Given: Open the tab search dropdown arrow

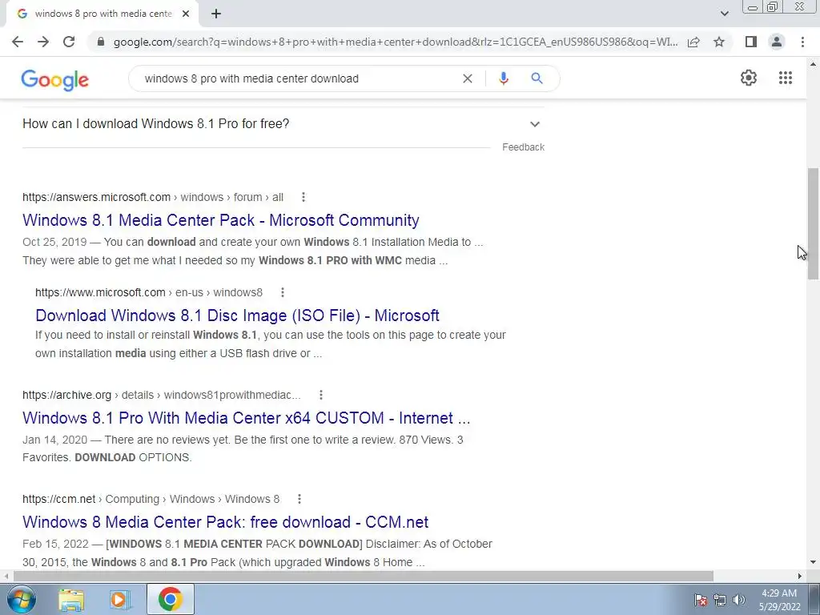Looking at the screenshot, I should click(x=724, y=14).
